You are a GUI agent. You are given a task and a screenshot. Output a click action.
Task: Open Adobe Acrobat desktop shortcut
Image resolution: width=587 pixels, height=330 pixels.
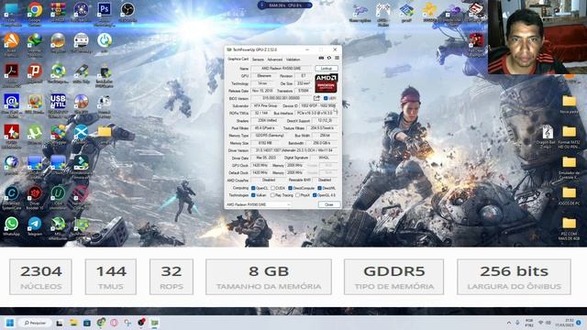(12, 71)
